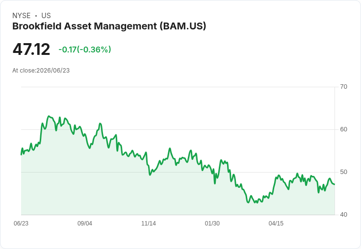Screen dimensions: 361x249
Task: Click the 70 price level axis label
Action: pos(343,87)
